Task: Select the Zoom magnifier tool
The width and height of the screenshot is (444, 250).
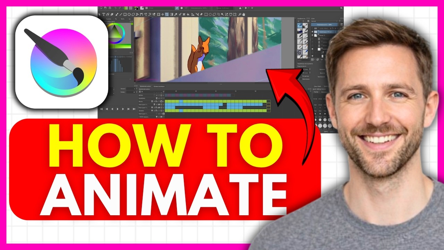Action: pyautogui.click(x=239, y=15)
